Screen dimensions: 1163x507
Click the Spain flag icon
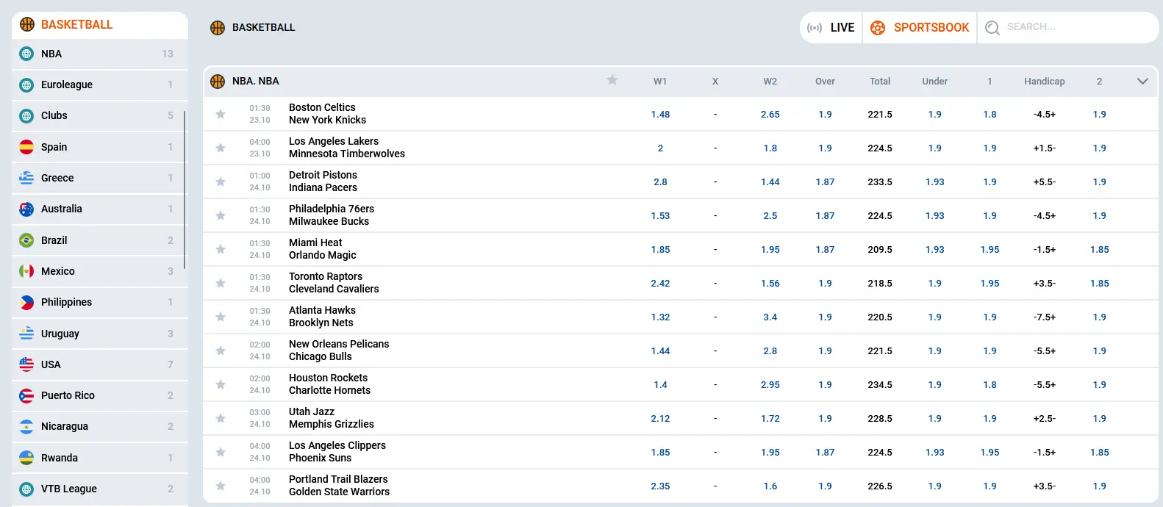[26, 147]
